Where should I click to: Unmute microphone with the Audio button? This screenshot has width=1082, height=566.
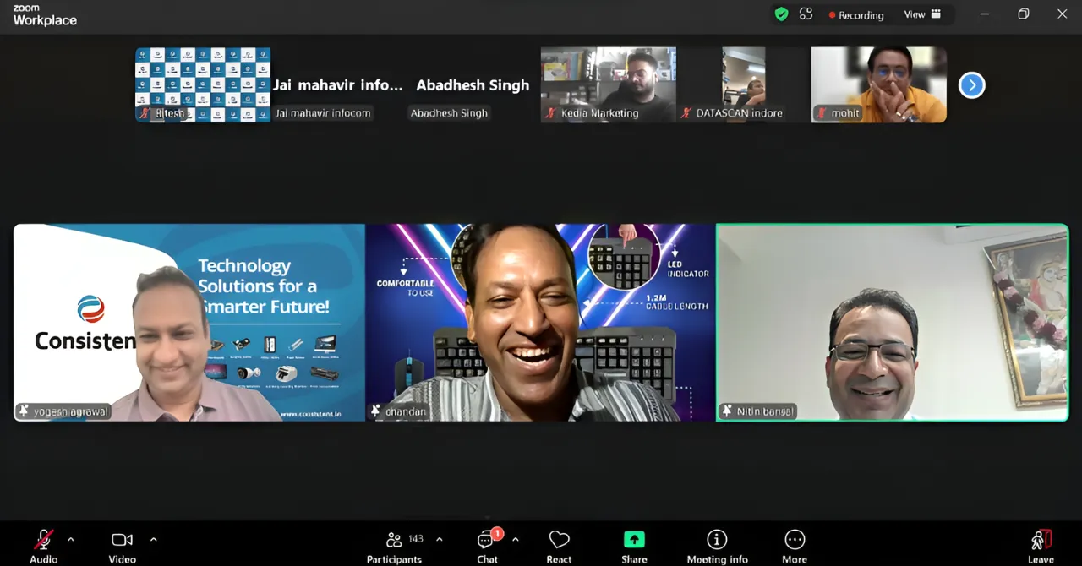coord(43,545)
